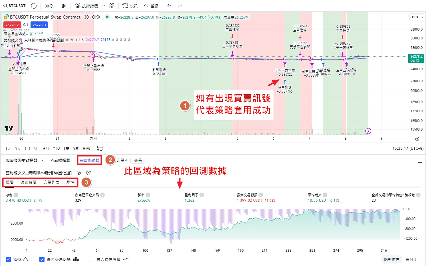
Task: Open the go-to-date calendar icon
Action: [100, 148]
